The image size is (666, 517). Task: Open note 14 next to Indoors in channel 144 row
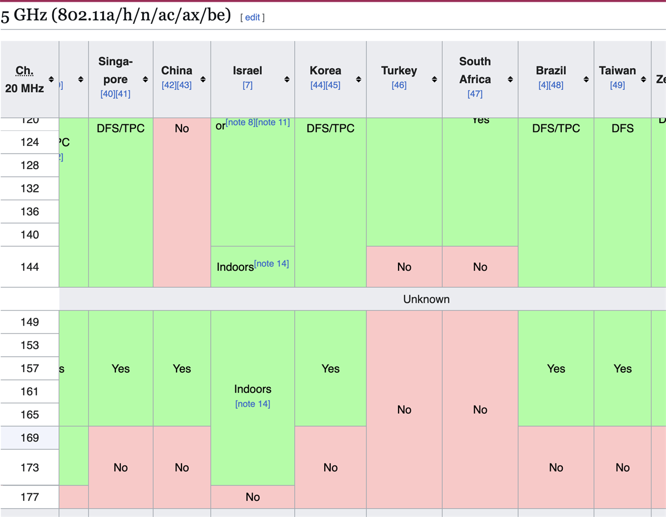click(x=271, y=263)
